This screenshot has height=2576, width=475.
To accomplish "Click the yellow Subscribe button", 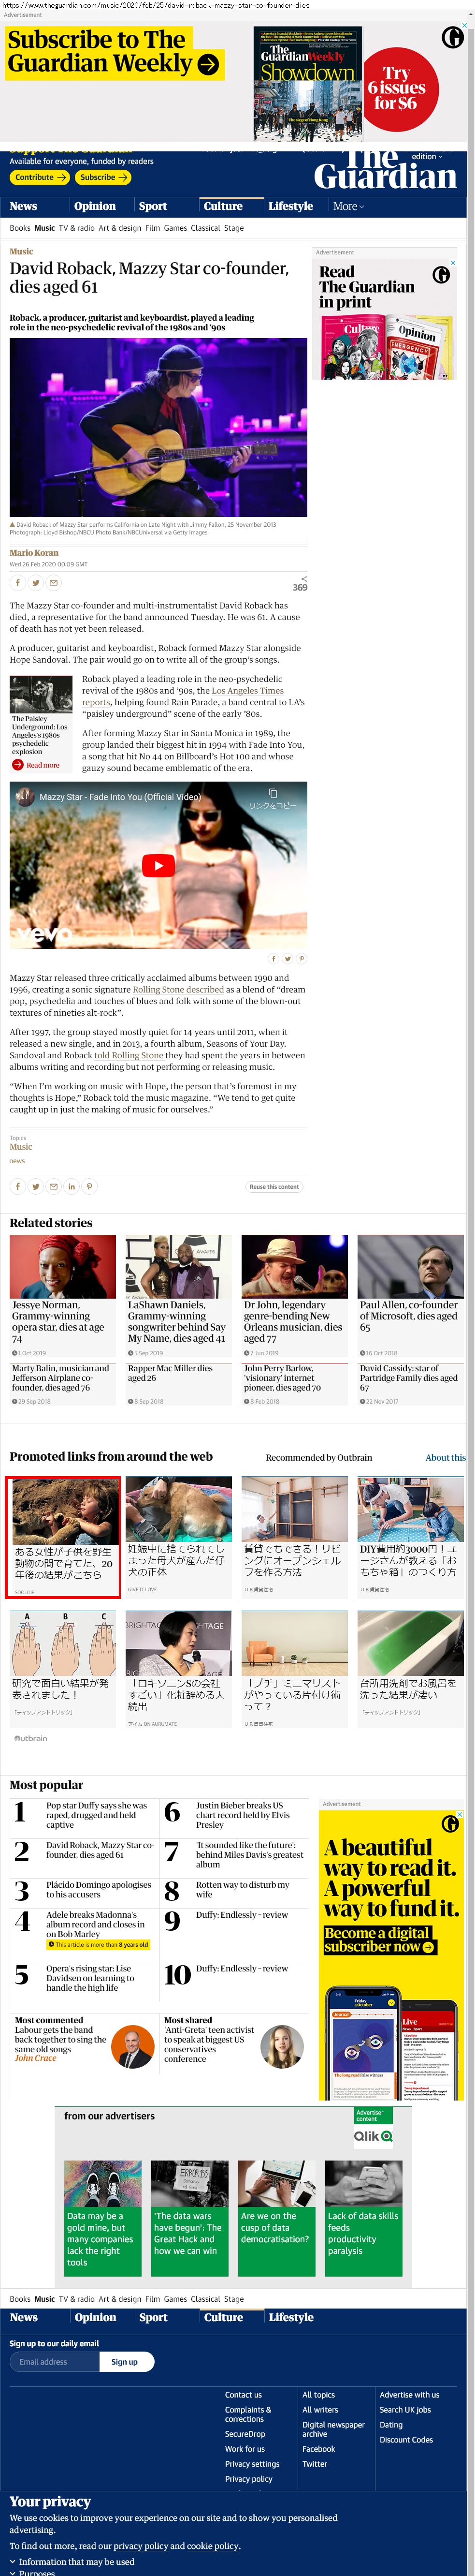I will point(104,177).
